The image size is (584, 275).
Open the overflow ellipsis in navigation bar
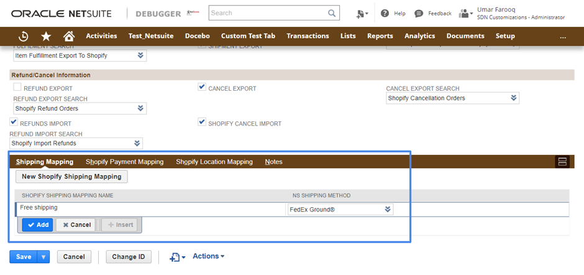563,36
